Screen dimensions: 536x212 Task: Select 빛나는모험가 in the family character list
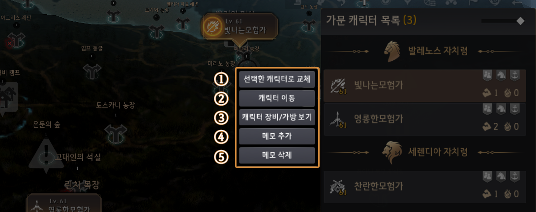coord(424,86)
